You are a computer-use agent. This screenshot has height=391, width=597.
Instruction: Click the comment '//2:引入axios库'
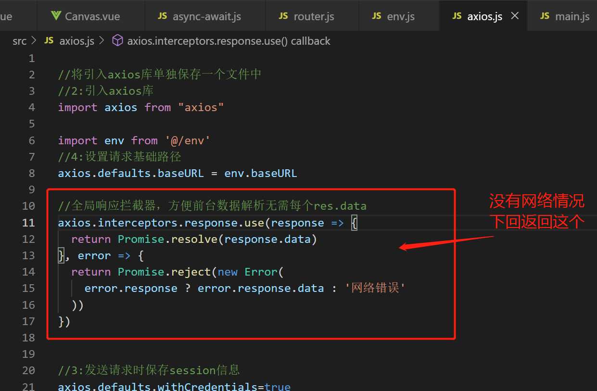click(106, 90)
